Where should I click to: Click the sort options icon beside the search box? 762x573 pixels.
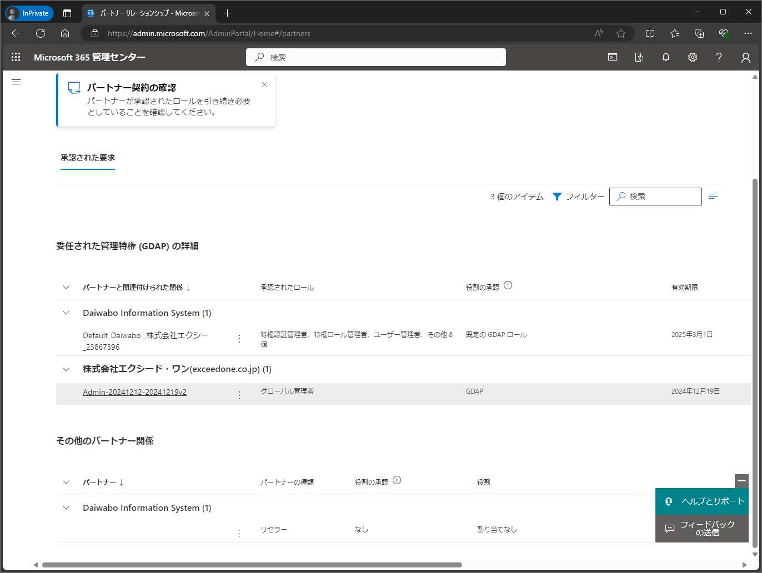tap(713, 196)
